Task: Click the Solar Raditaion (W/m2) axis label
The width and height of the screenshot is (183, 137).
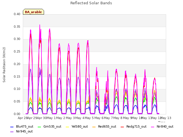Action: coord(4,65)
